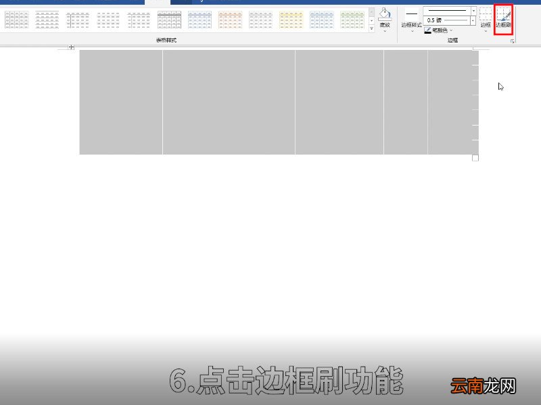Click the 笔颜色 pen color icon

click(427, 30)
